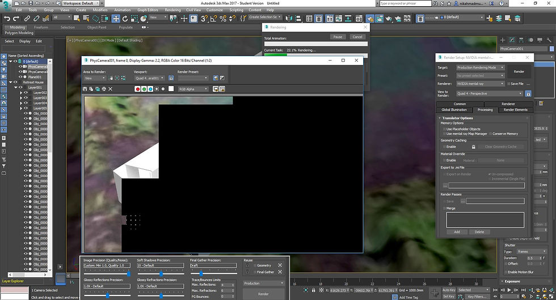Open RGB Alpha channel dropdown
Viewport: 556px width, 300px height.
point(193,89)
